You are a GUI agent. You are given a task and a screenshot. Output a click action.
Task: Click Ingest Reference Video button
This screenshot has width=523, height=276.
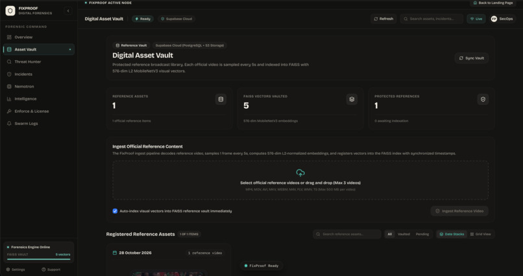click(459, 211)
